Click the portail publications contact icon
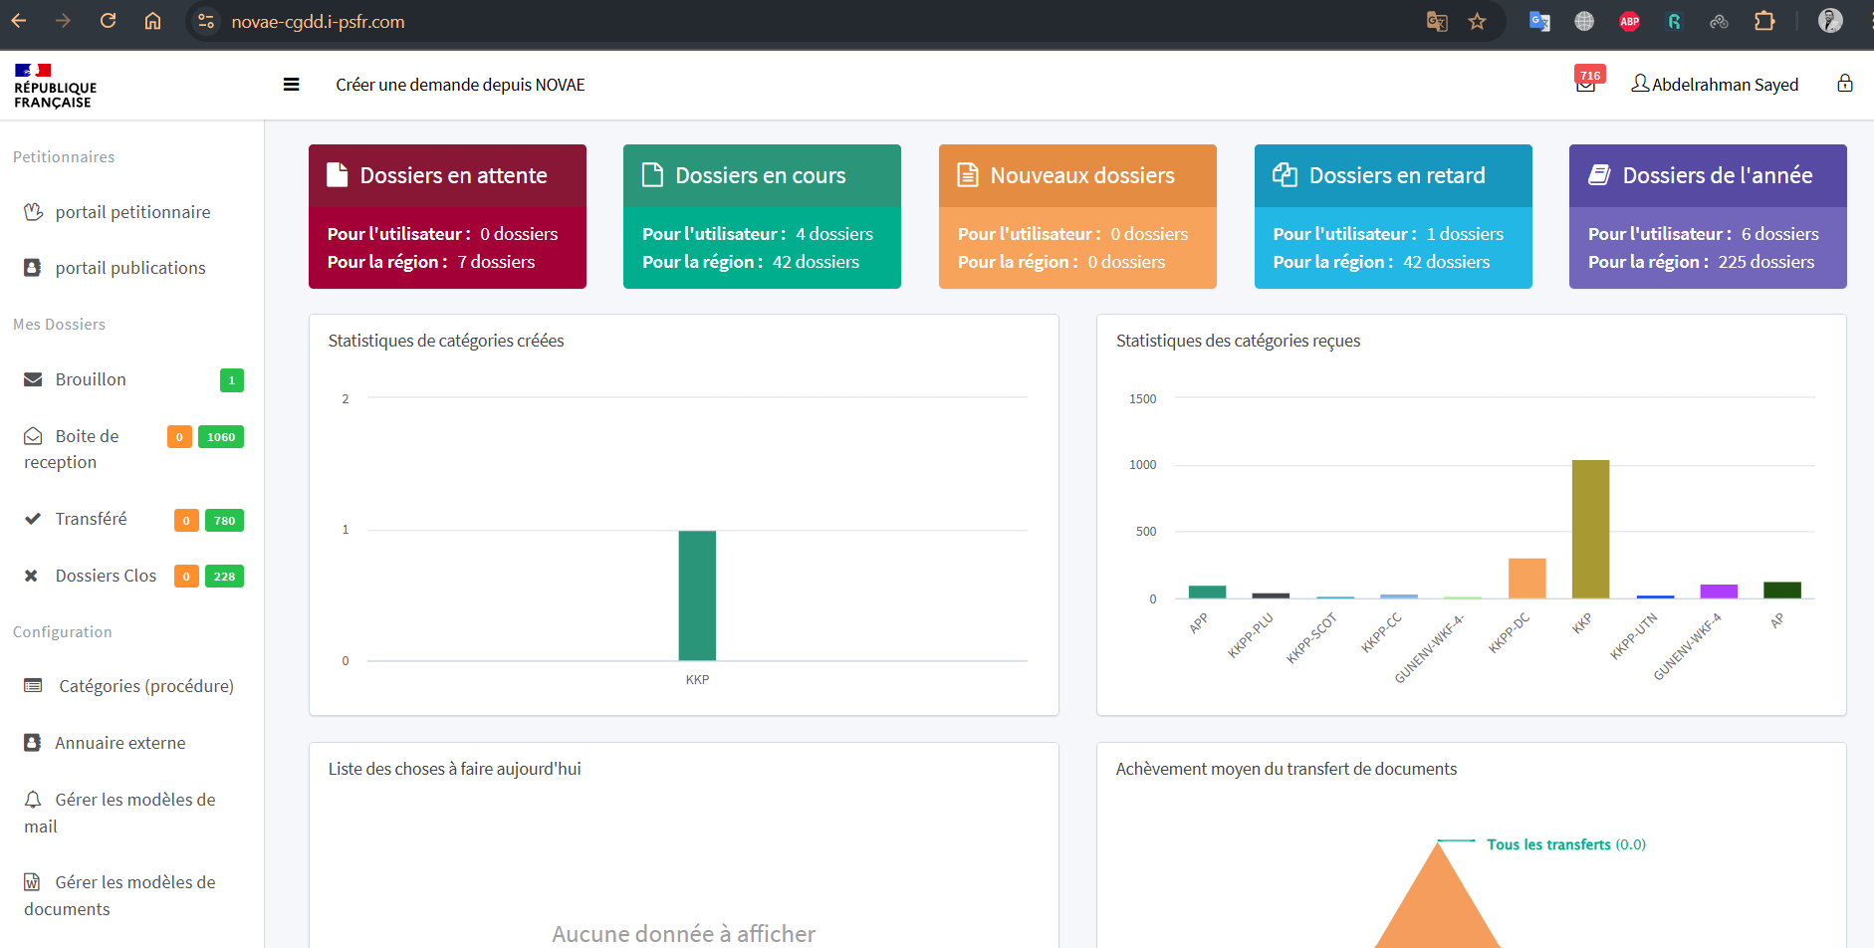This screenshot has height=948, width=1874. point(32,267)
